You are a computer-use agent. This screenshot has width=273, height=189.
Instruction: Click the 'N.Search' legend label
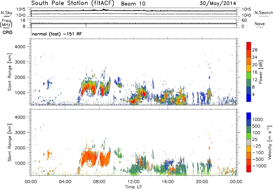point(263,13)
